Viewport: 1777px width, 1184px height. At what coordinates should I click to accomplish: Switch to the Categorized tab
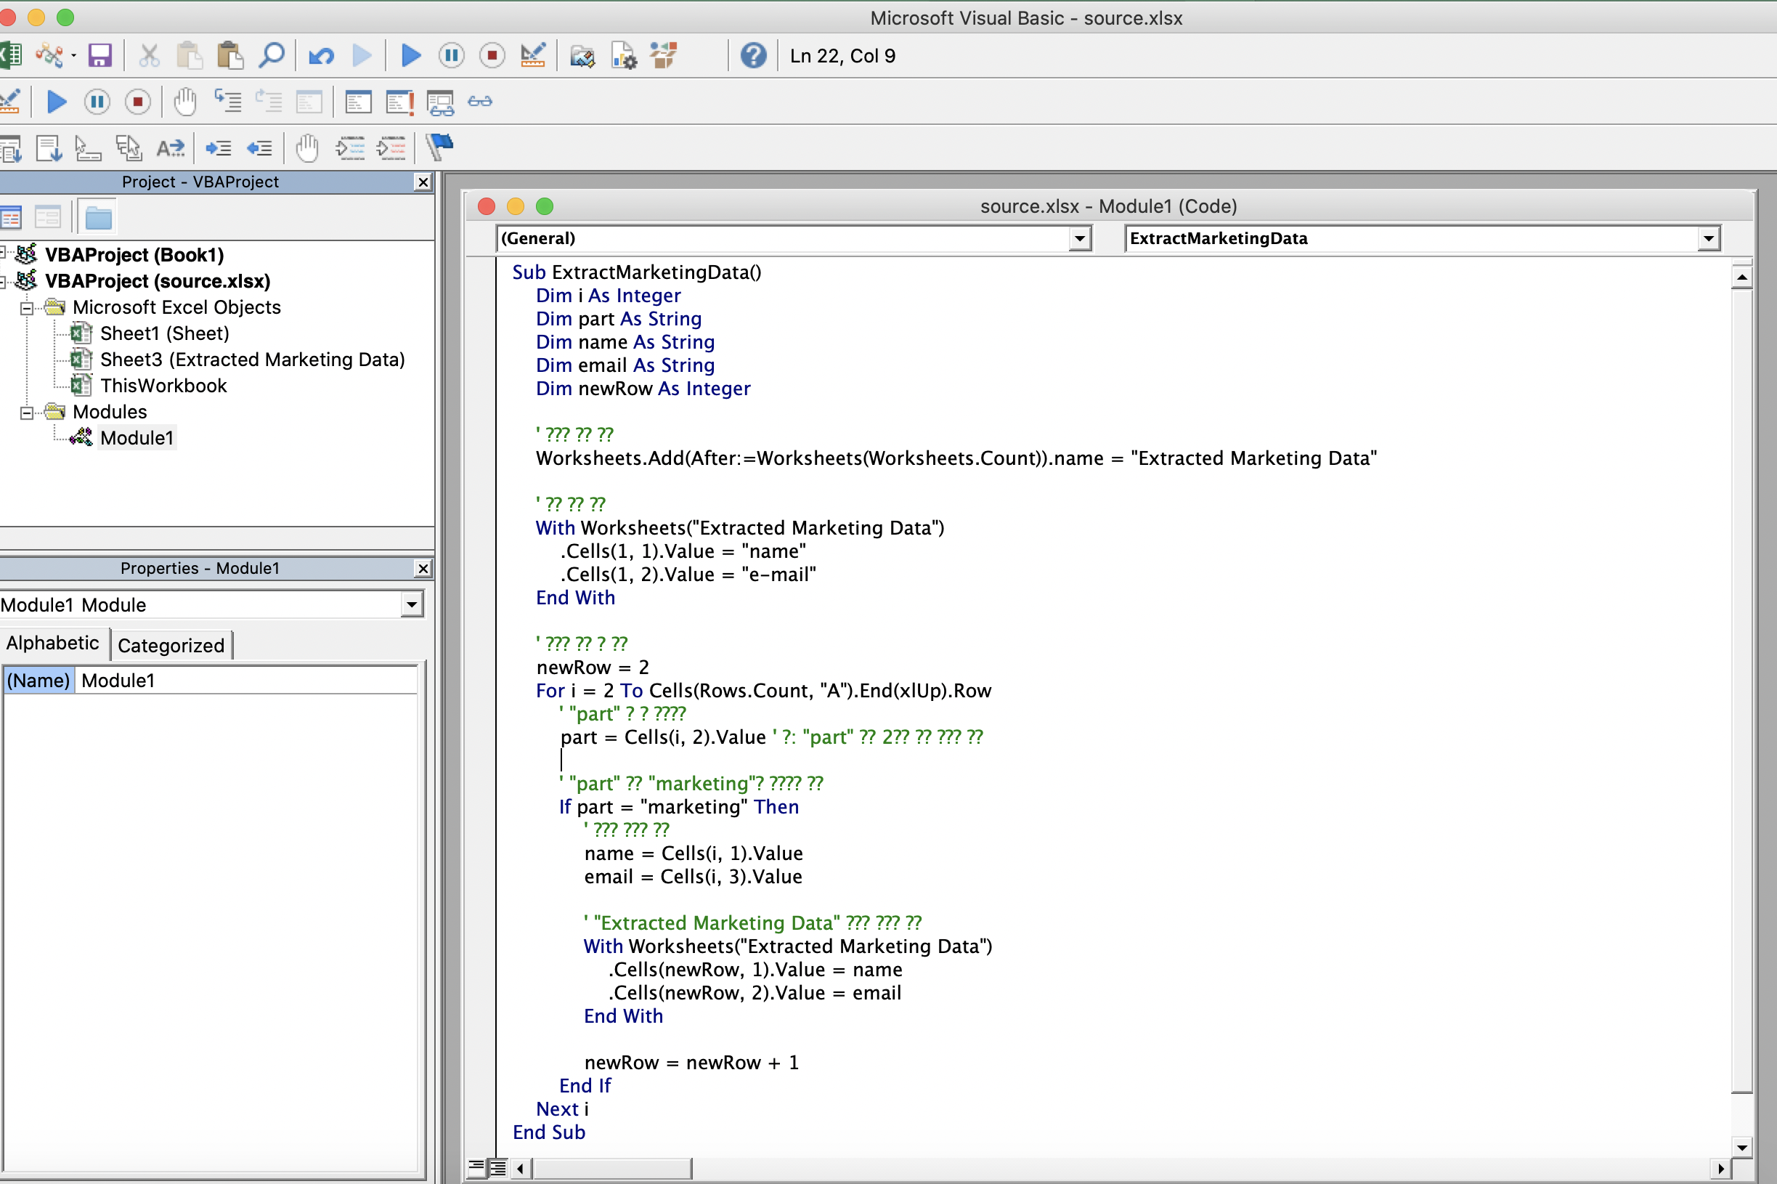[171, 645]
